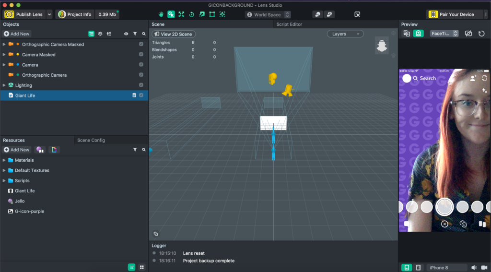Click View 2D Scene button
The width and height of the screenshot is (491, 272).
(x=174, y=34)
